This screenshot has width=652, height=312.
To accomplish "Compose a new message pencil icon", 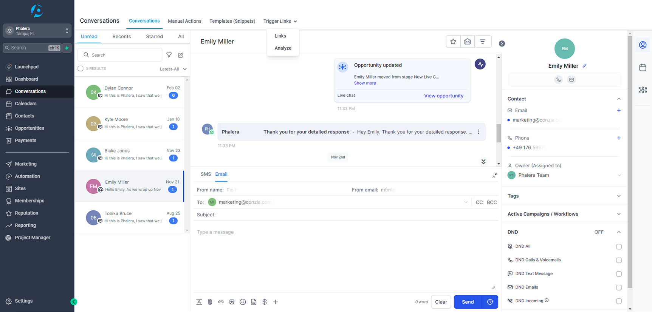I will pos(181,55).
